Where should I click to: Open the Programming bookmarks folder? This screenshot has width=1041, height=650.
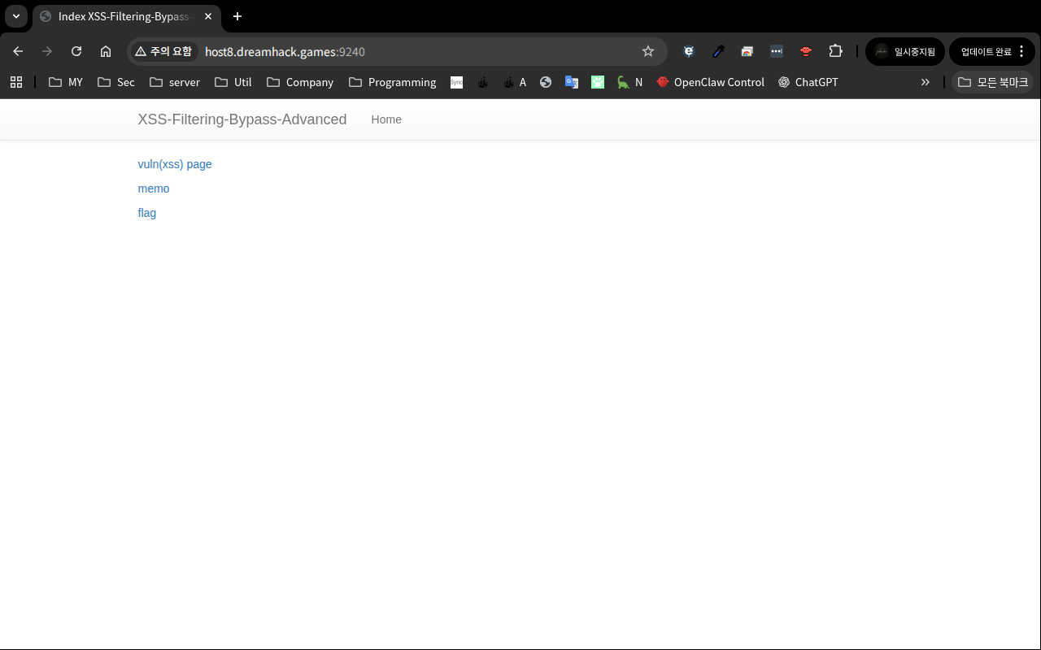click(392, 82)
